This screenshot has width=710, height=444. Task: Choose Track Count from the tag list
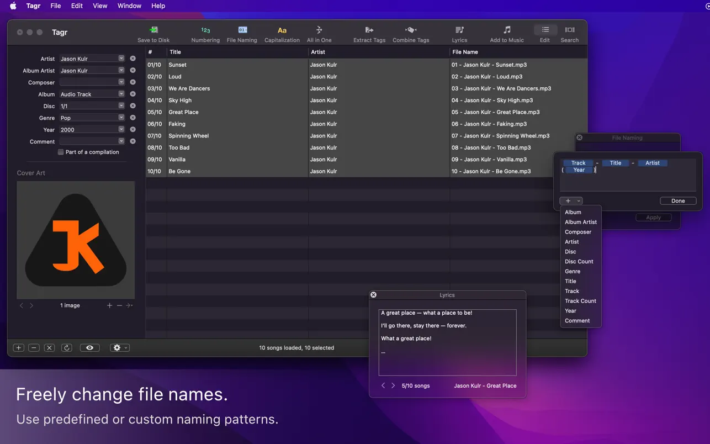580,301
